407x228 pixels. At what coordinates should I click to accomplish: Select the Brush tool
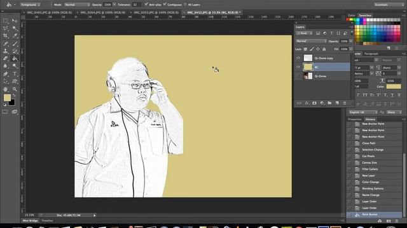click(x=15, y=44)
